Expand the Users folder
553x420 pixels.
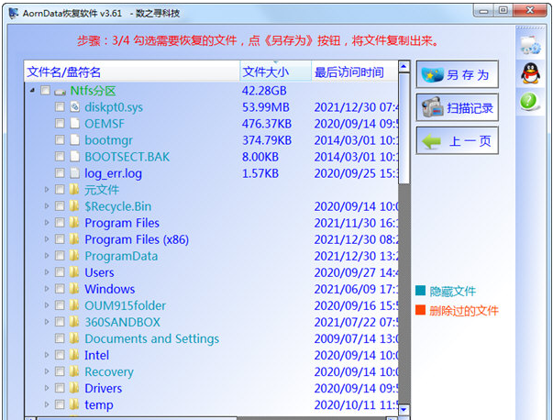point(47,272)
